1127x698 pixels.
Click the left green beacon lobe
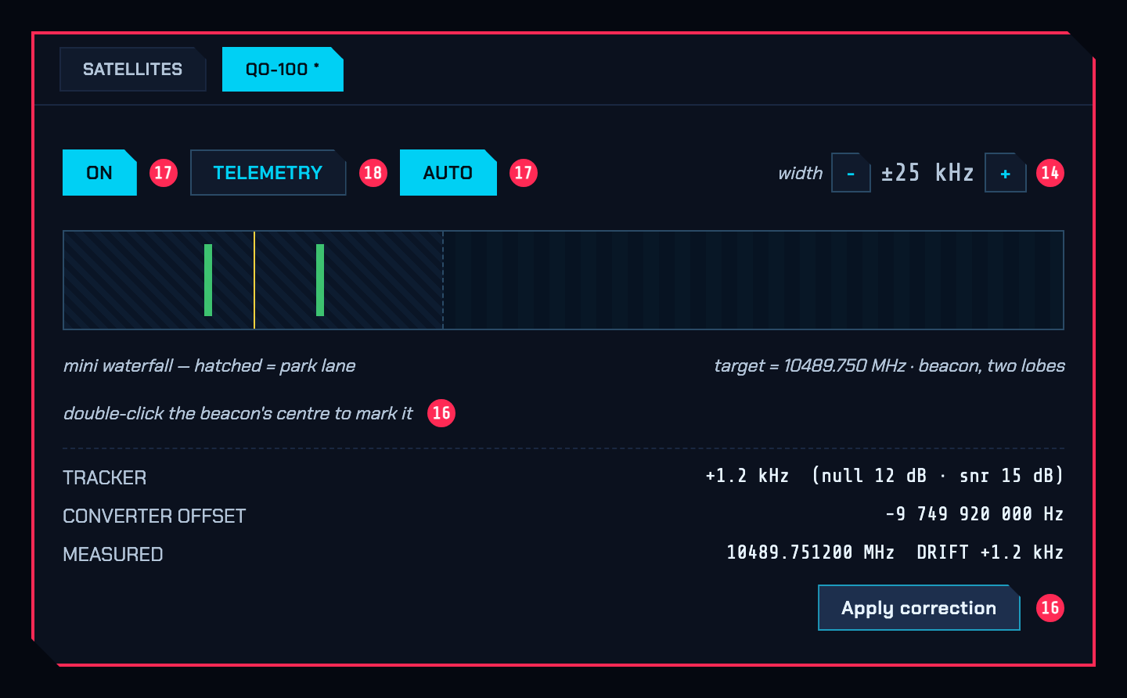(208, 280)
